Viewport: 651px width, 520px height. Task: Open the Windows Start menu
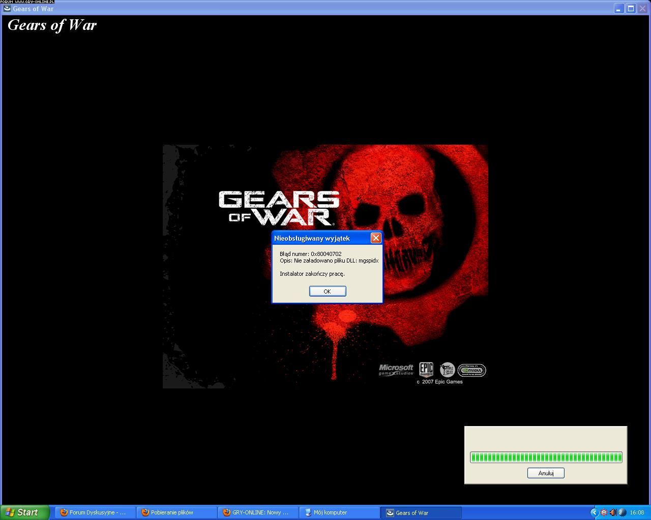[x=25, y=512]
